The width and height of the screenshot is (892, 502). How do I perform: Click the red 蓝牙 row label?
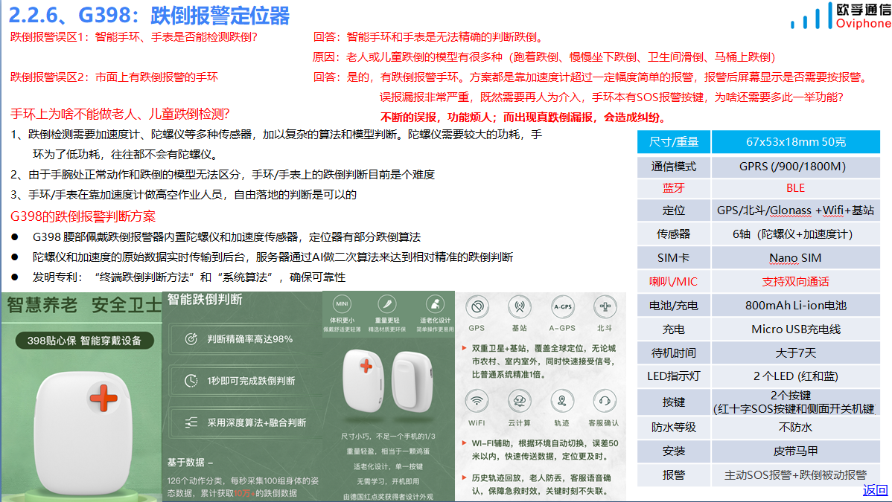click(x=674, y=188)
